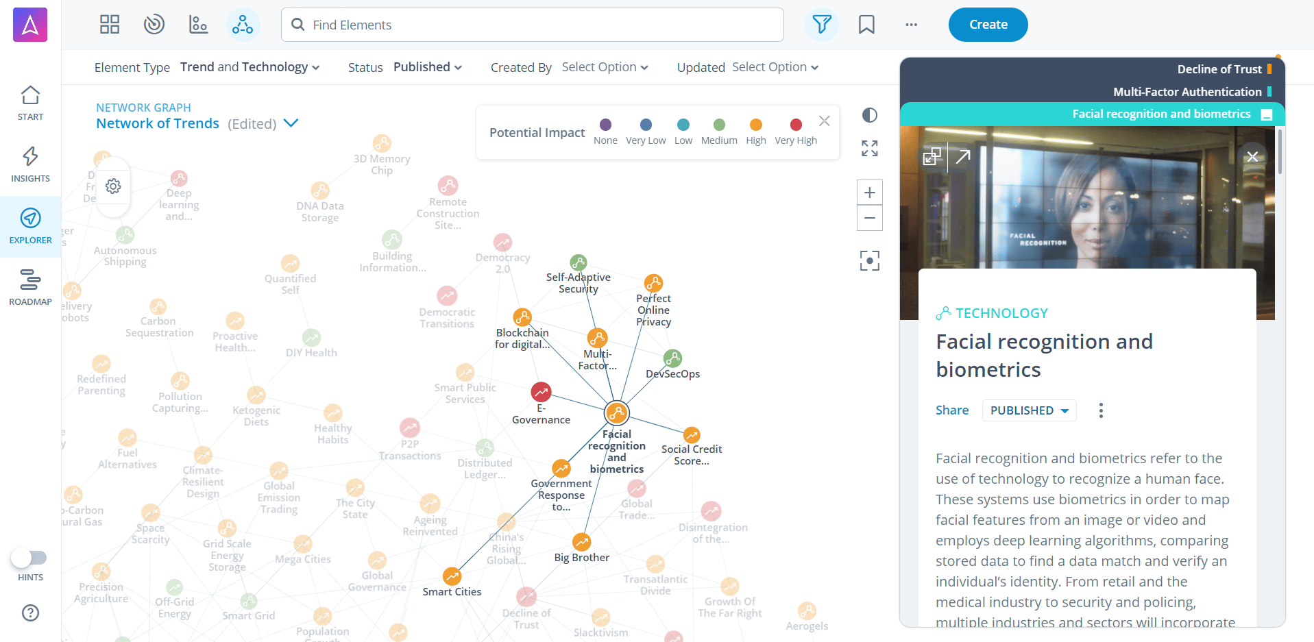
Task: Open graph settings gear icon
Action: coord(113,186)
